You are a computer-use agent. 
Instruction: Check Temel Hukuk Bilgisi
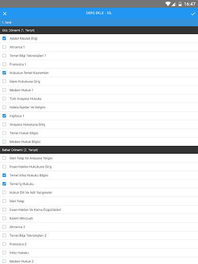tap(4, 133)
